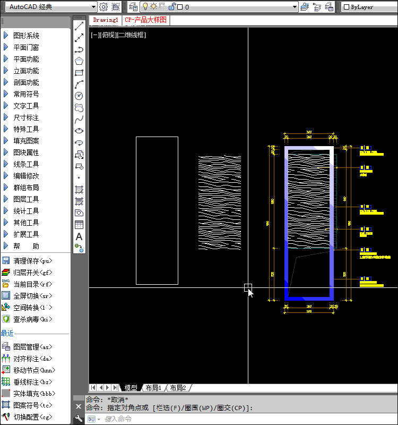Select the Hatch fill tool
398x425 pixels.
(x=79, y=189)
